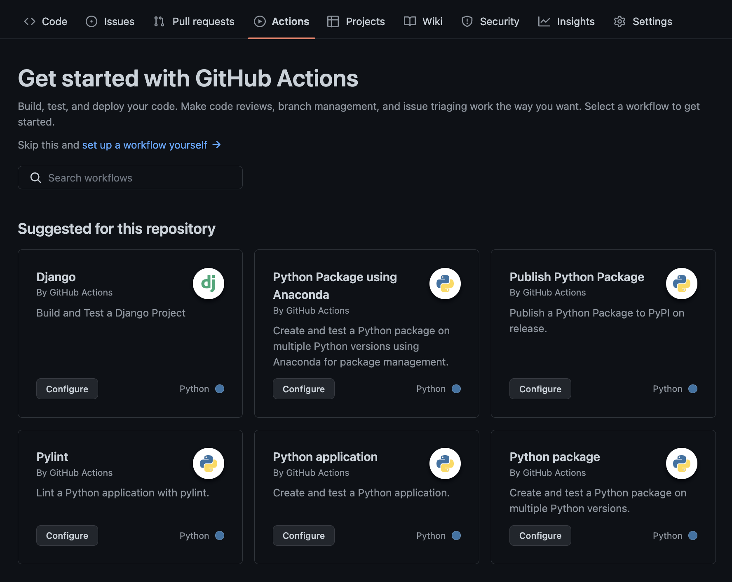Click Python logo on Pylint card

coord(209,463)
